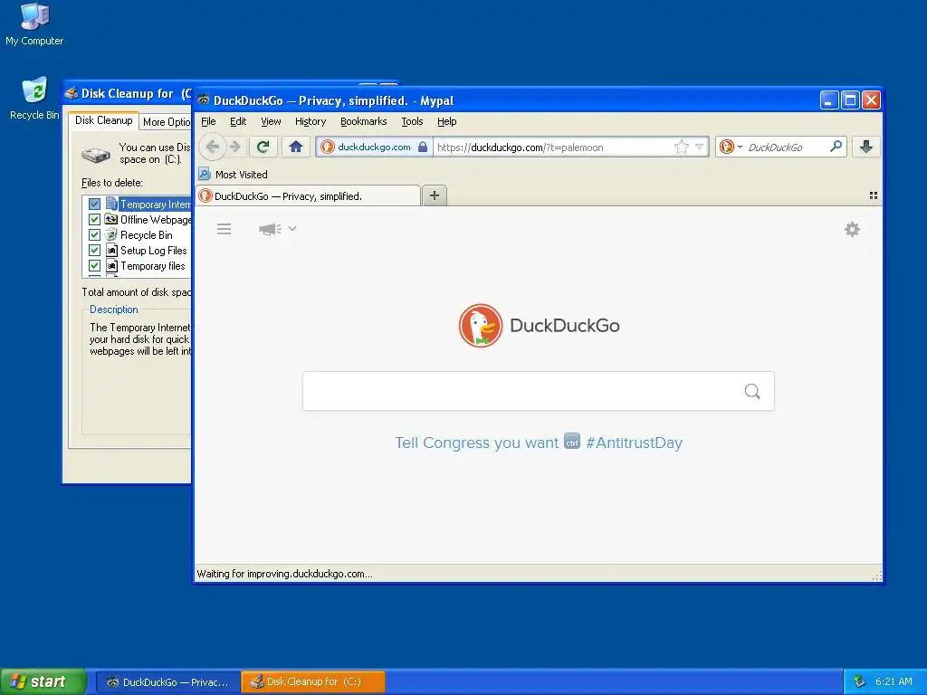This screenshot has width=927, height=695.
Task: Uncheck Temporary Internet Files in Disk Cleanup
Action: click(94, 204)
